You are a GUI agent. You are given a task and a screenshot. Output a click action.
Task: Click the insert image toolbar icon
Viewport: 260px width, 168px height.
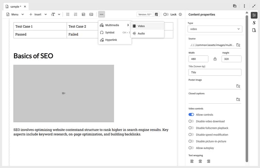coord(91,15)
